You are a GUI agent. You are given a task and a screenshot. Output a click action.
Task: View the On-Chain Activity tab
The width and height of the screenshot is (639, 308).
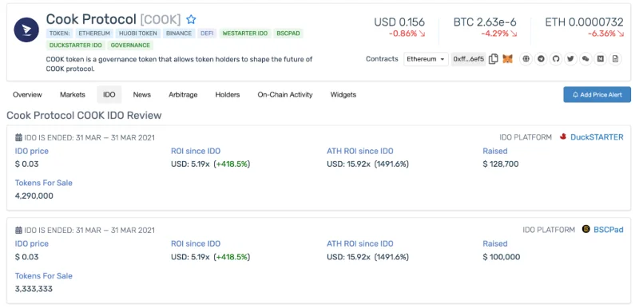coord(285,94)
